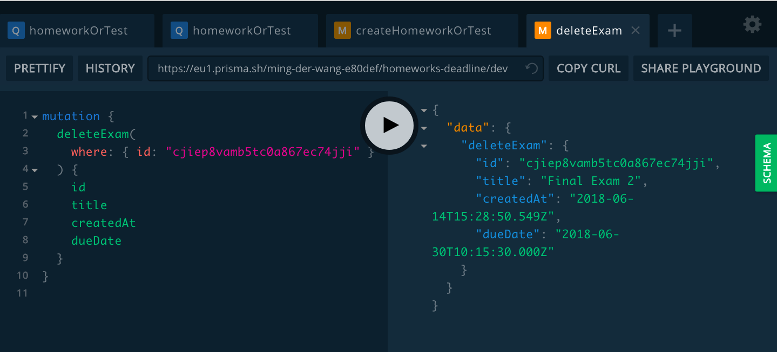
Task: Click the title field on line 6
Action: pyautogui.click(x=89, y=205)
